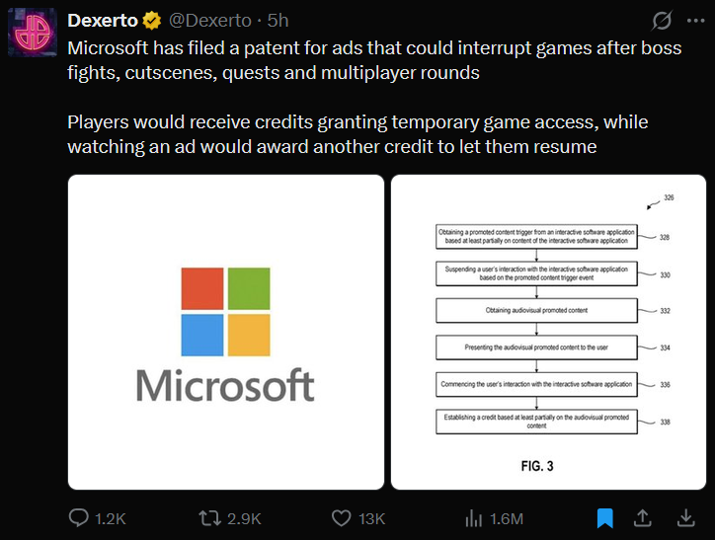Click the 2.9K reposts count
Screen dimensions: 715x540
[x=244, y=518]
